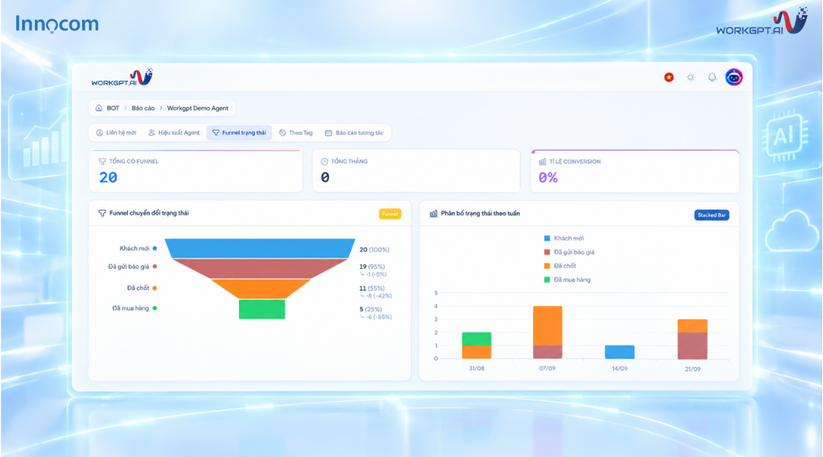Click the Tổng có funnel value 20 card
The width and height of the screenshot is (823, 457).
[x=196, y=171]
